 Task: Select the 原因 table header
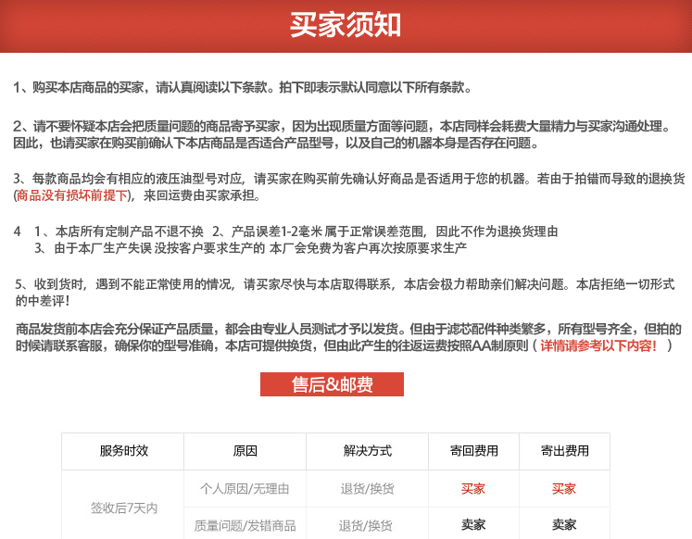[x=245, y=451]
